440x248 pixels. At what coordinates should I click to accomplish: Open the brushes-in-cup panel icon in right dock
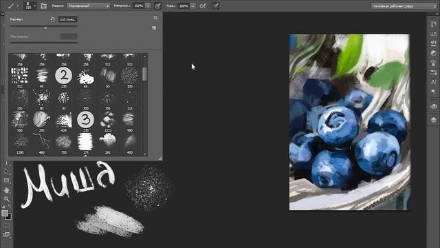(x=433, y=63)
